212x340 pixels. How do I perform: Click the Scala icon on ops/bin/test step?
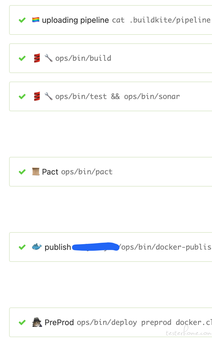click(37, 96)
